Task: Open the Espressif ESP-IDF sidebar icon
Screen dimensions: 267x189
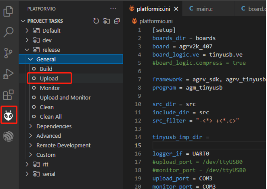Action: 8,136
